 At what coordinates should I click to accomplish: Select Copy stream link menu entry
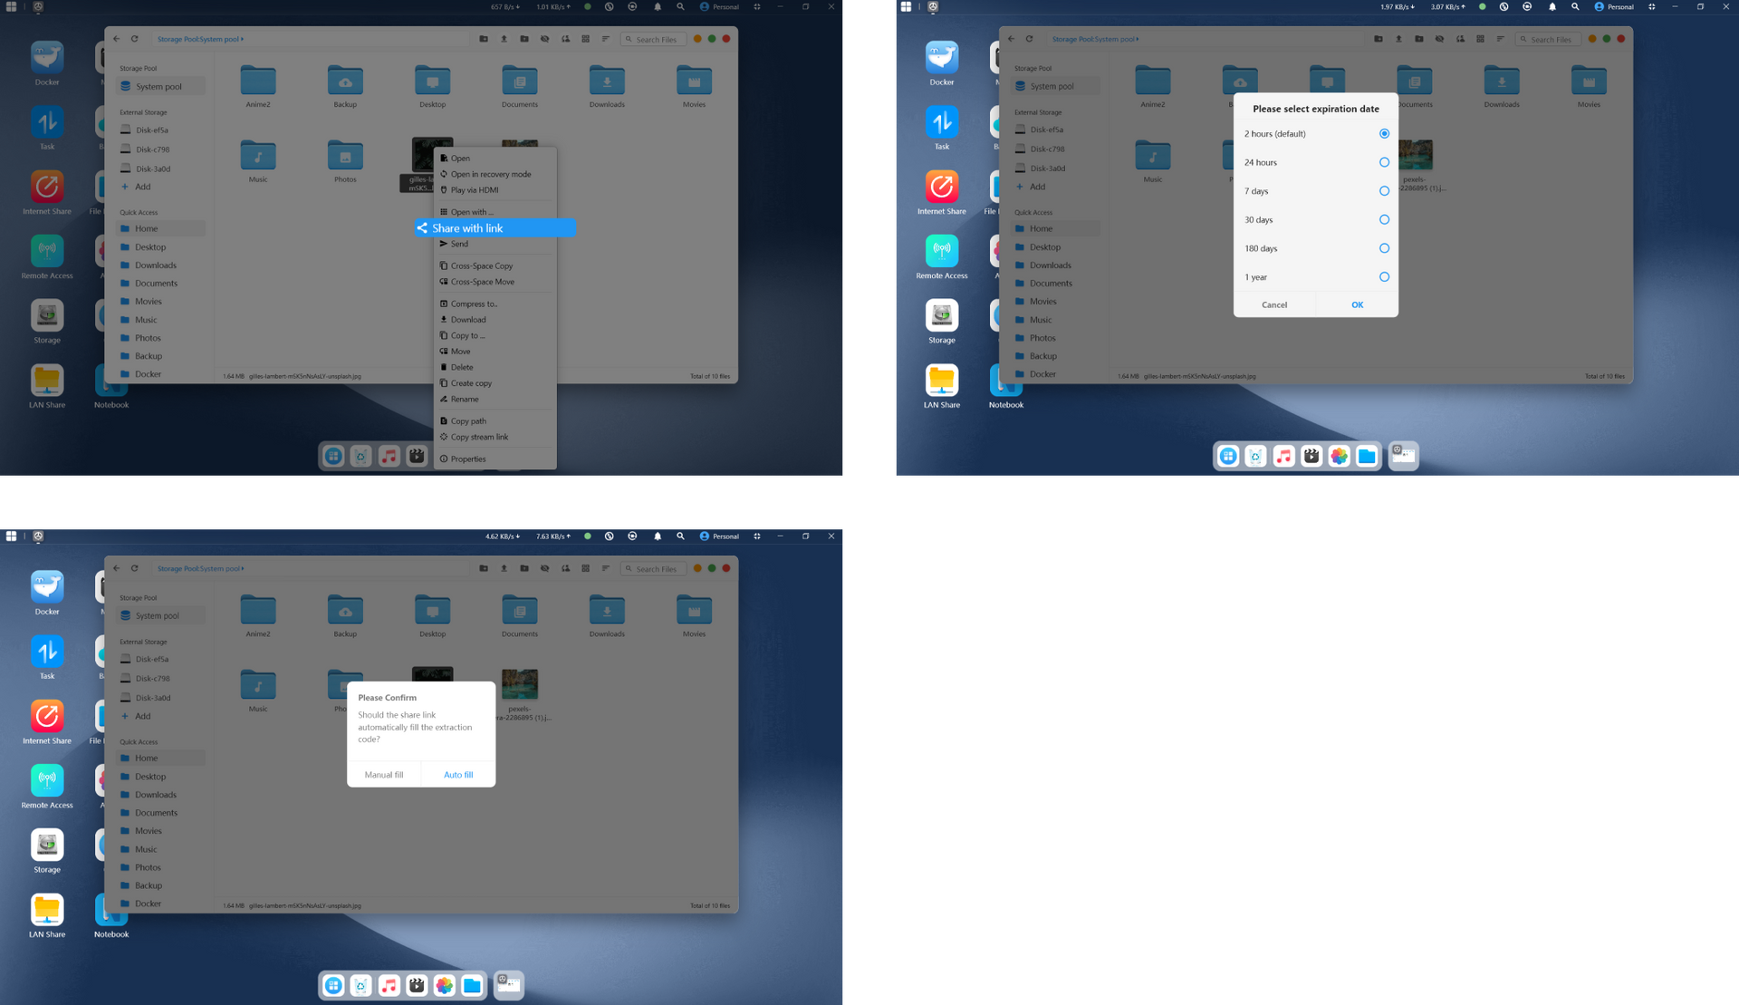point(479,437)
